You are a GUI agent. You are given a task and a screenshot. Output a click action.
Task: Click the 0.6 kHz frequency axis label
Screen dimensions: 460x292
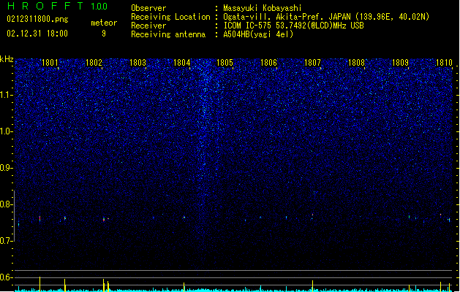pos(7,277)
